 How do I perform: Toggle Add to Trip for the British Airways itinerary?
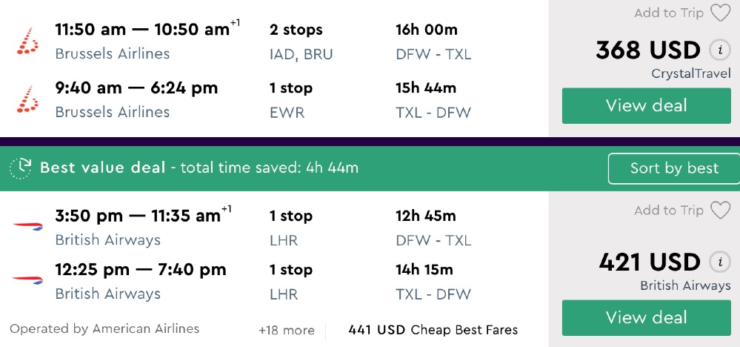point(668,211)
